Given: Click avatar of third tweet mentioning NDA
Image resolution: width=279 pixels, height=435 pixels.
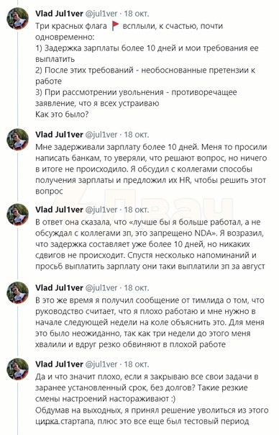Looking at the screenshot, I should point(17,215).
